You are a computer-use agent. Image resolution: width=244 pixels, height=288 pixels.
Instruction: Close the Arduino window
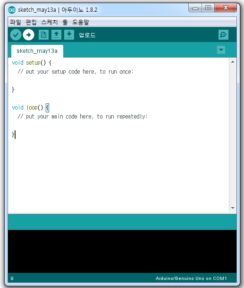tap(226, 8)
